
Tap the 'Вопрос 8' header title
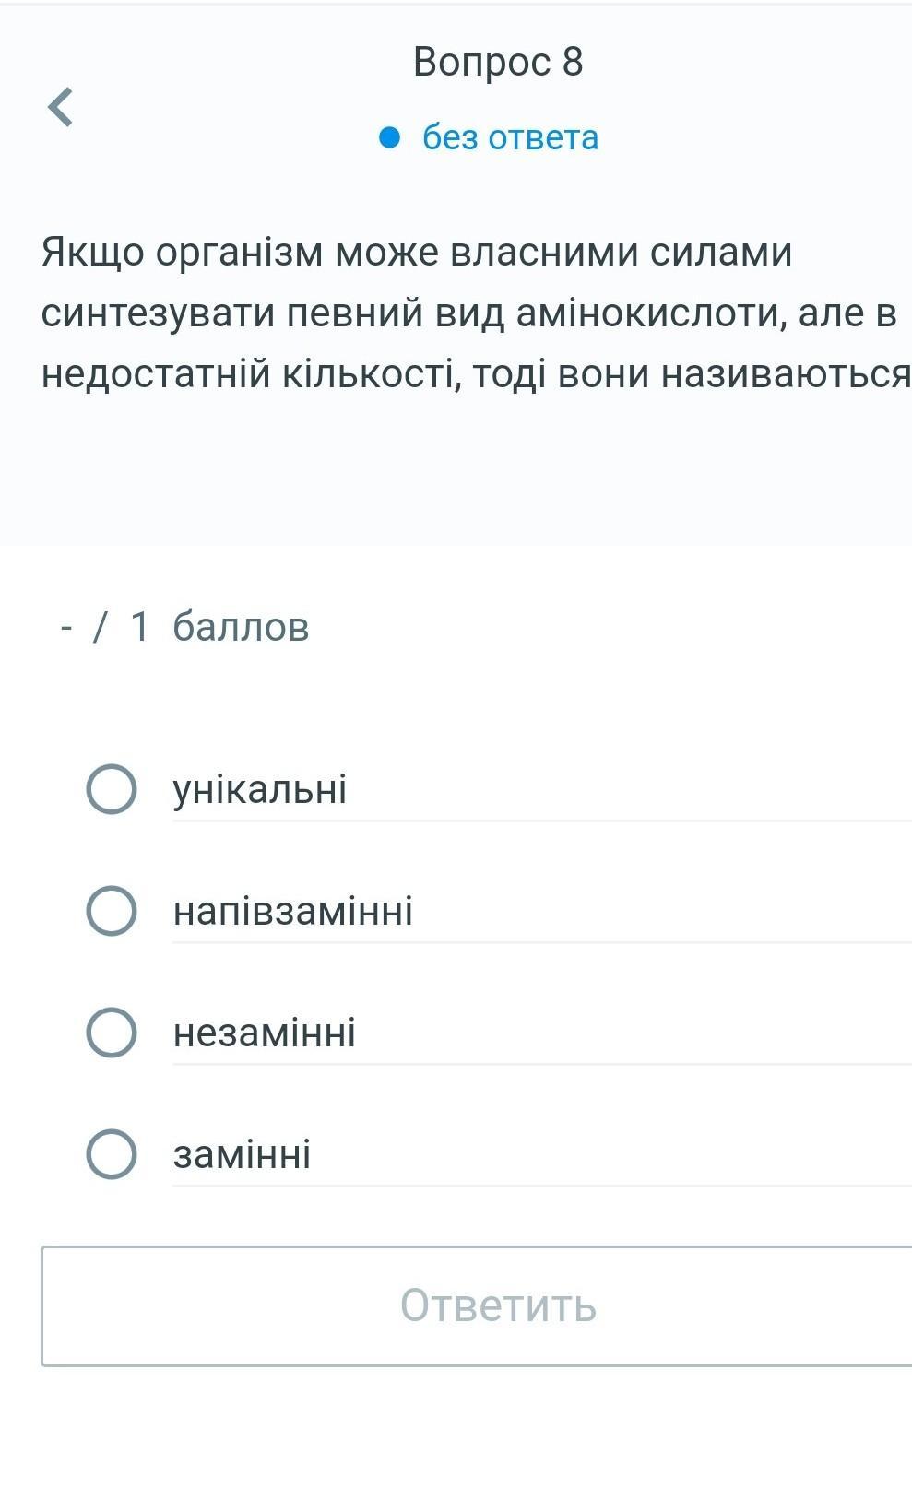[498, 62]
